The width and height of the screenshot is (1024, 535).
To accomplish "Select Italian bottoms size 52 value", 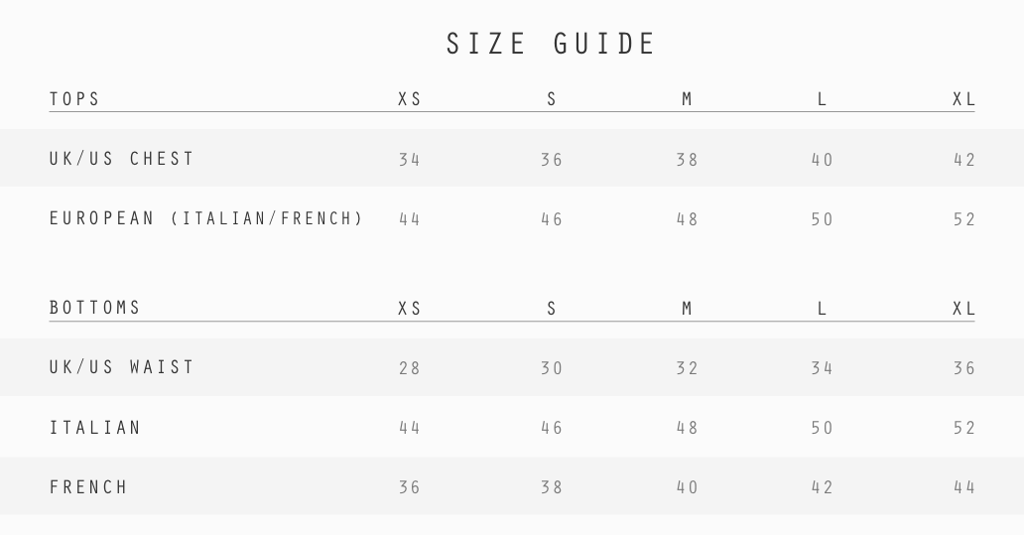I will [x=963, y=428].
